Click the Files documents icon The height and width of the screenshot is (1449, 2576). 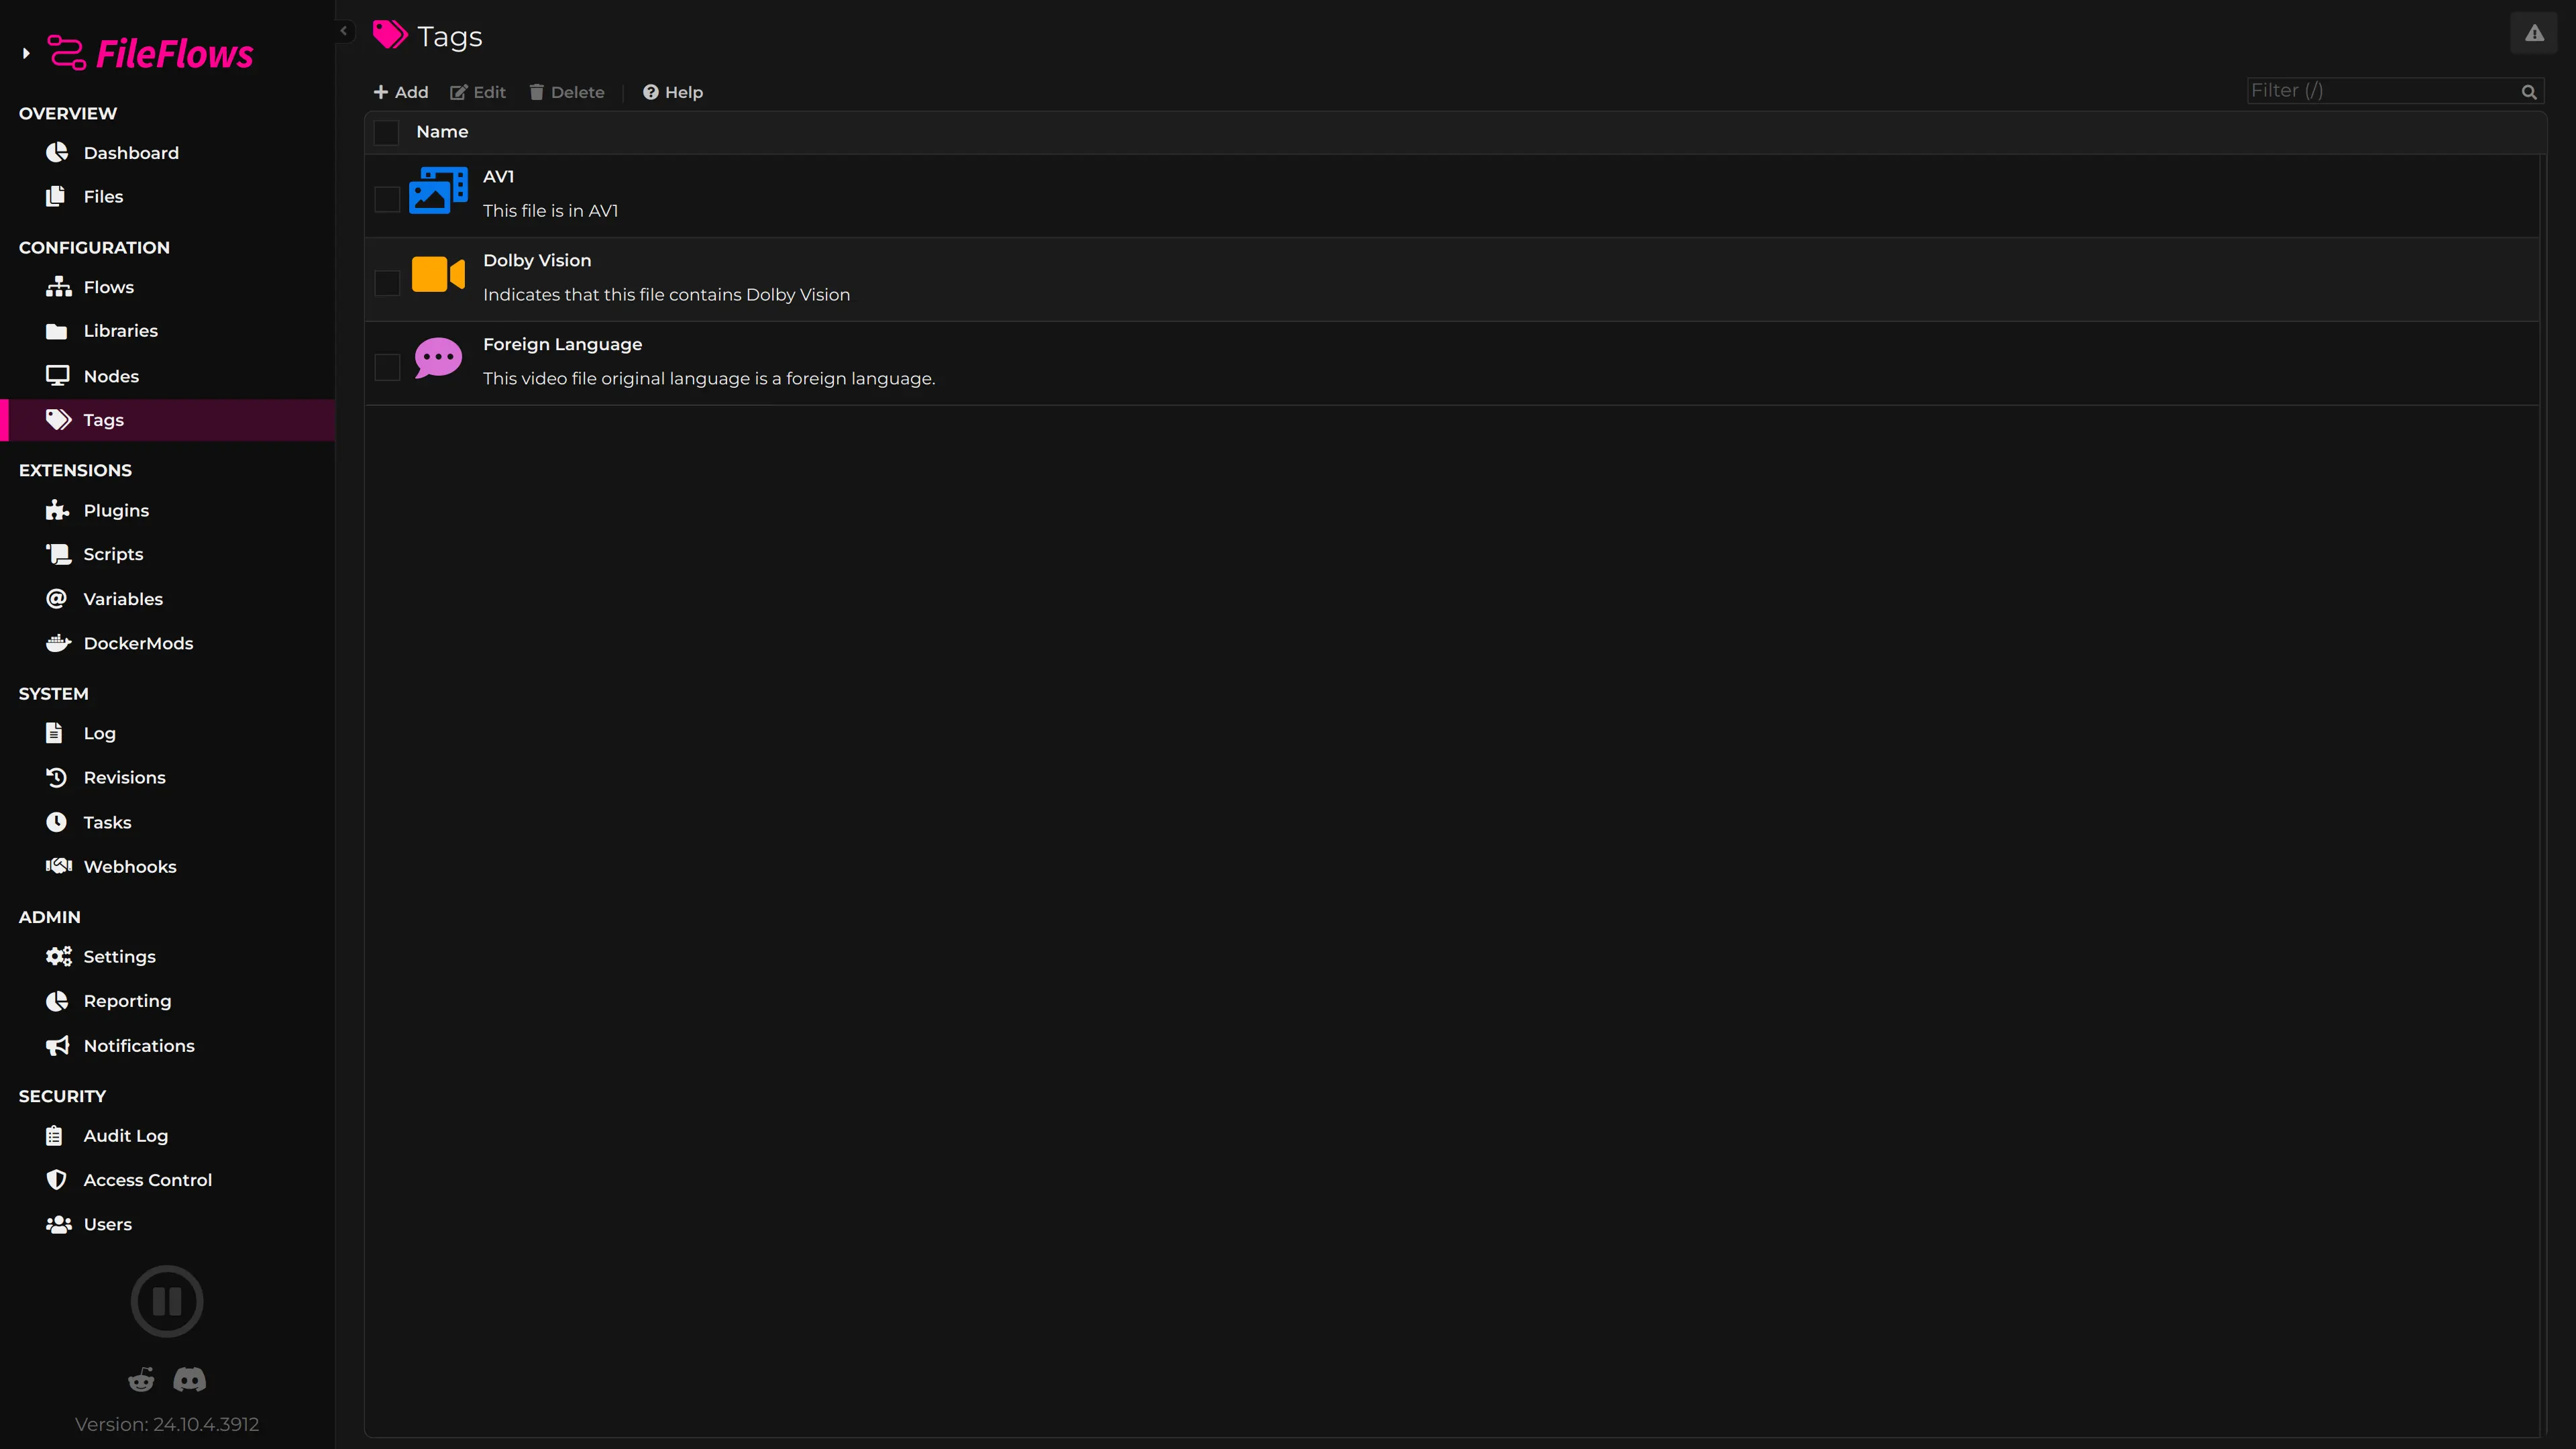tap(56, 196)
